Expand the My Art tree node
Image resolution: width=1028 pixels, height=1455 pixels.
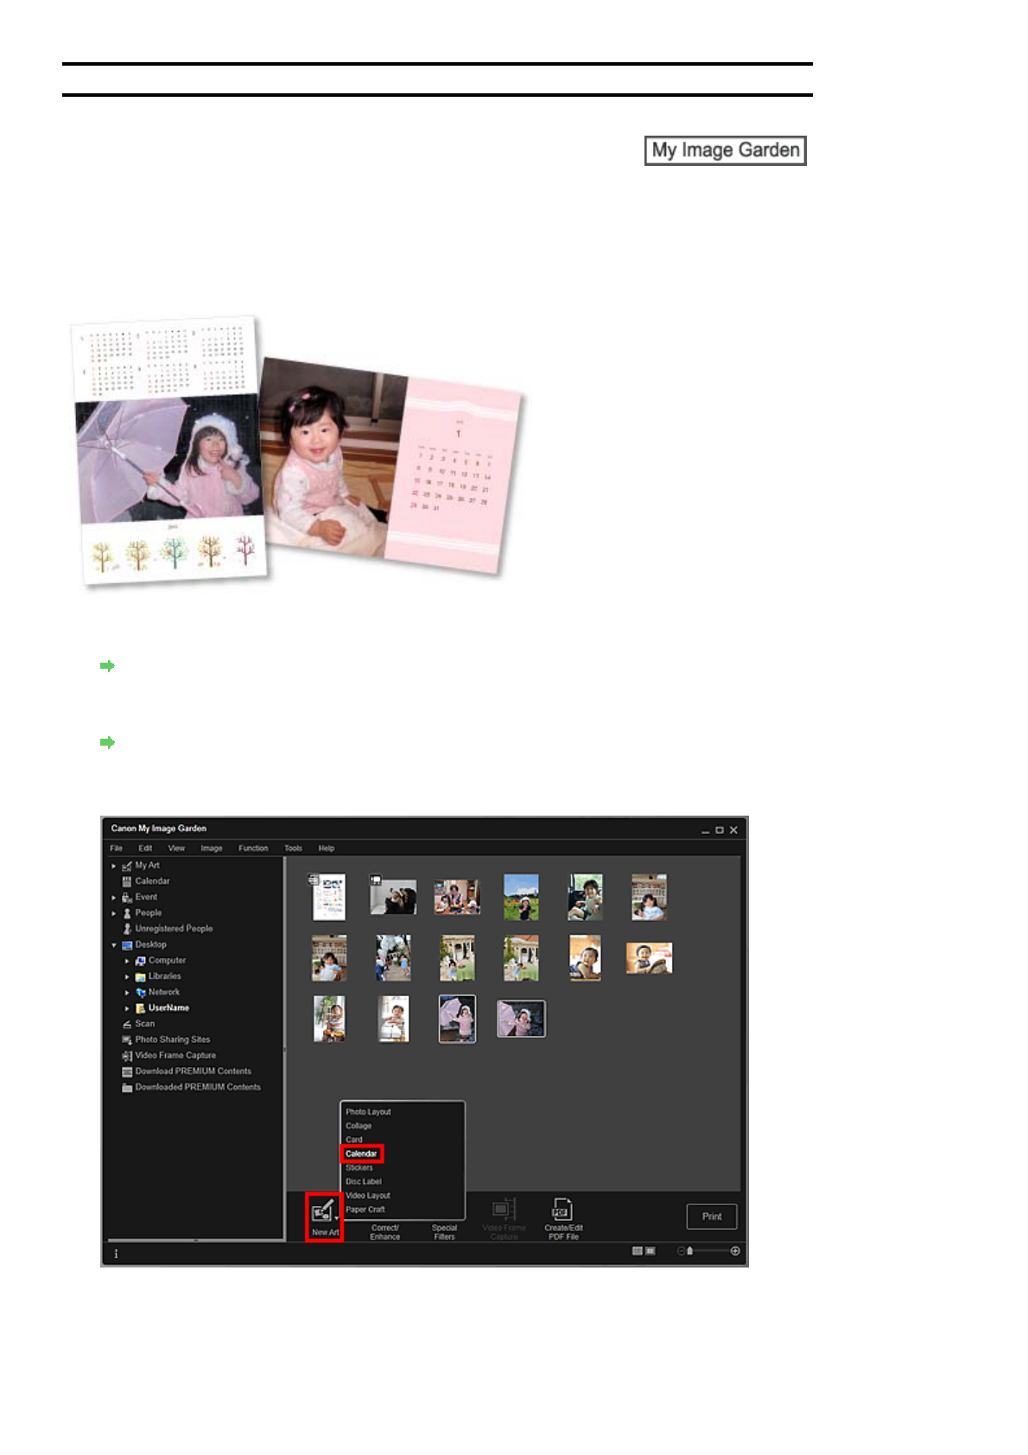[x=114, y=866]
